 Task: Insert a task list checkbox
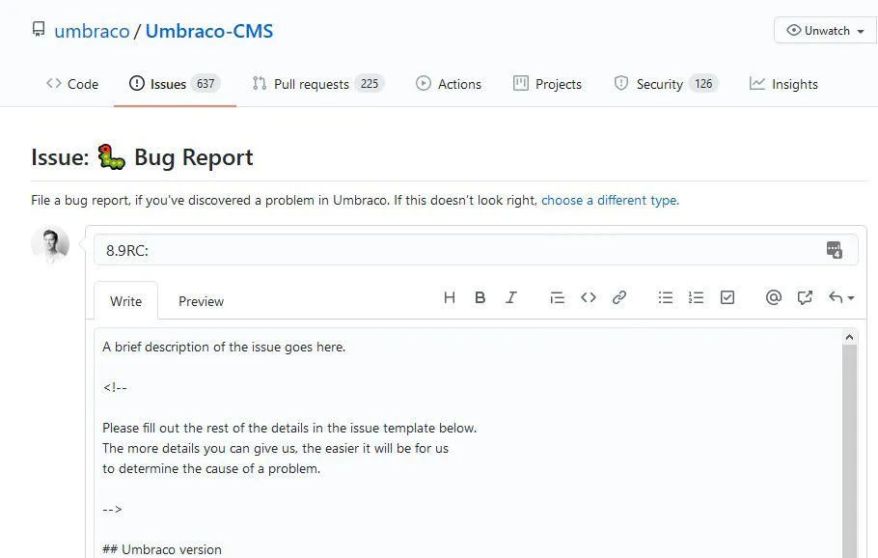click(x=727, y=297)
